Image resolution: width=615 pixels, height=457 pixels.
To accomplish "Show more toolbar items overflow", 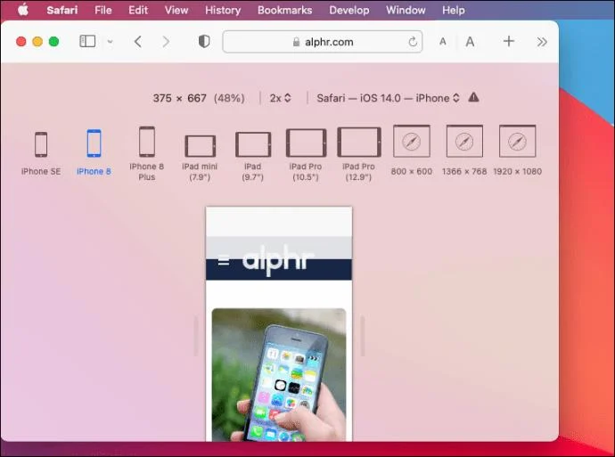I will coord(542,42).
